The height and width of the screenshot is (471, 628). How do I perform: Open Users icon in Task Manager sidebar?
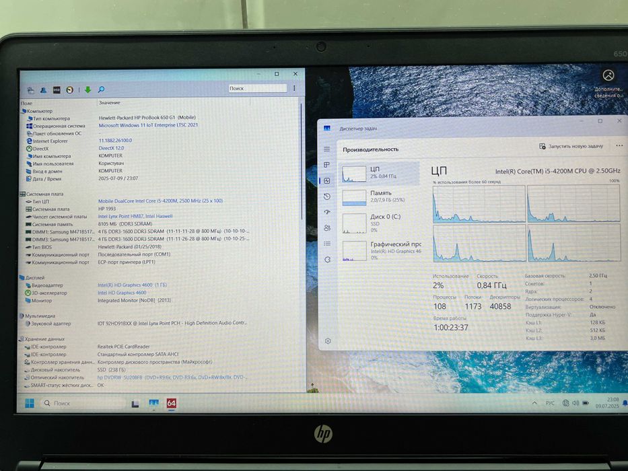click(x=327, y=228)
